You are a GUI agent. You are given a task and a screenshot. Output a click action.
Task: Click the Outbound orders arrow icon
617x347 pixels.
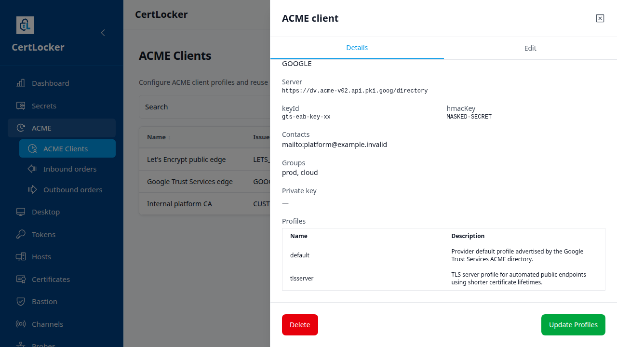pyautogui.click(x=32, y=189)
